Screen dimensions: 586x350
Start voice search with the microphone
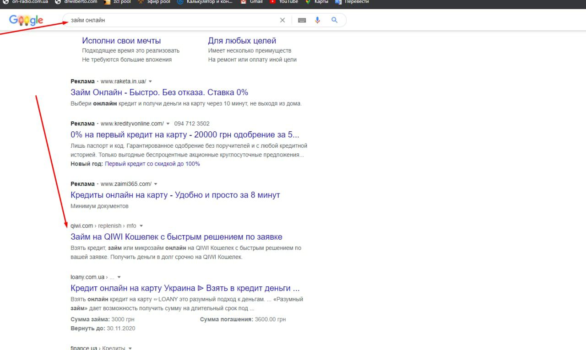click(318, 20)
